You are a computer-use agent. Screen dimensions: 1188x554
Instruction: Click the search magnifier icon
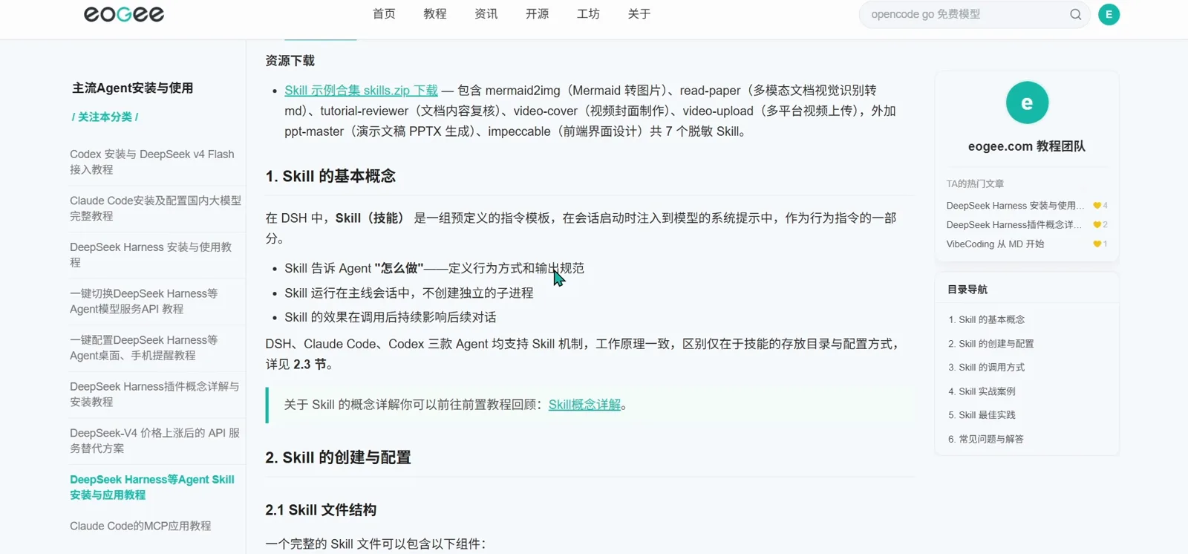(x=1075, y=14)
